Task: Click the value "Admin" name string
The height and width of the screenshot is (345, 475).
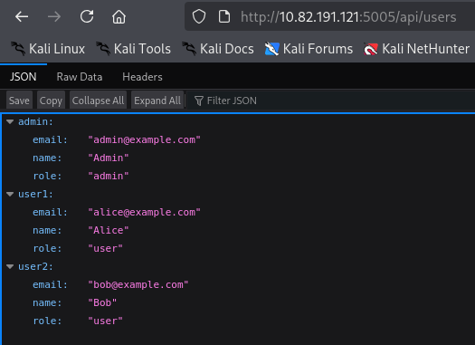Action: [x=109, y=158]
